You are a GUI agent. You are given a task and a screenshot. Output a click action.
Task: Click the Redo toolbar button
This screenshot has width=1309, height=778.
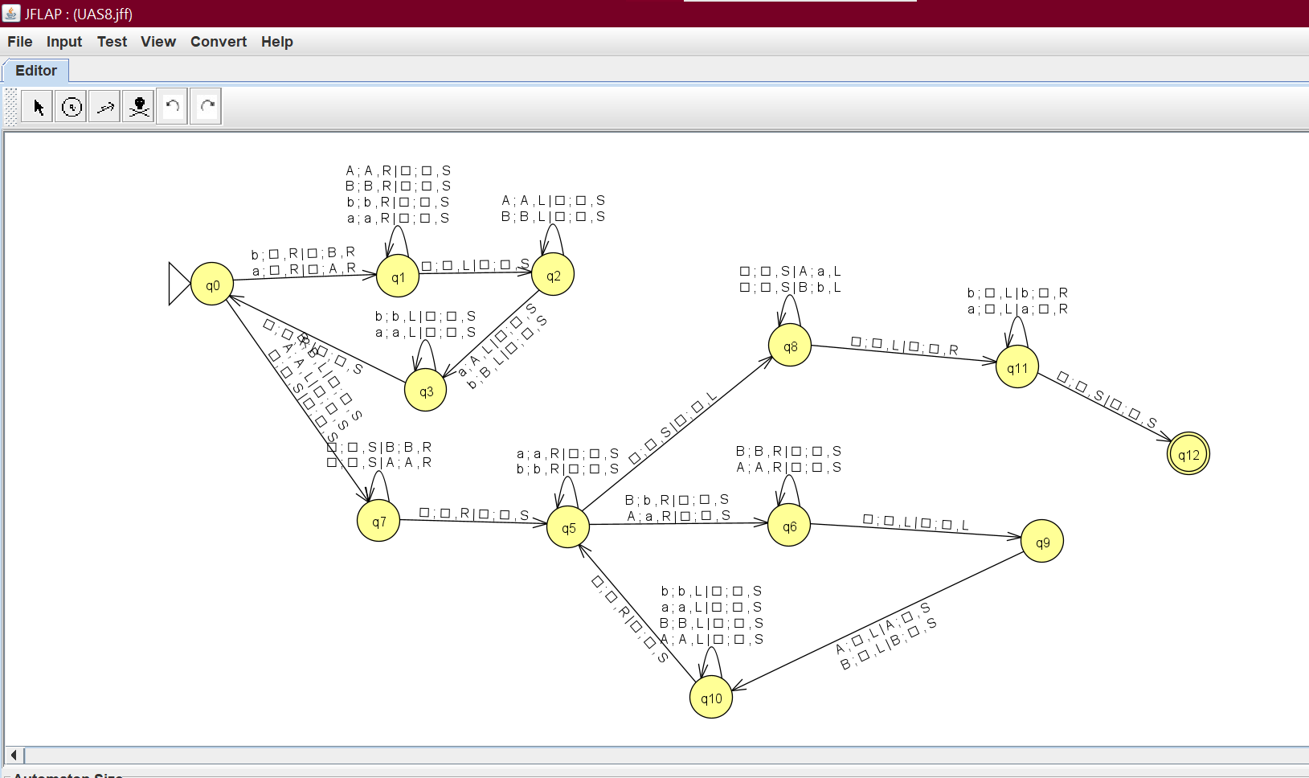click(x=207, y=107)
